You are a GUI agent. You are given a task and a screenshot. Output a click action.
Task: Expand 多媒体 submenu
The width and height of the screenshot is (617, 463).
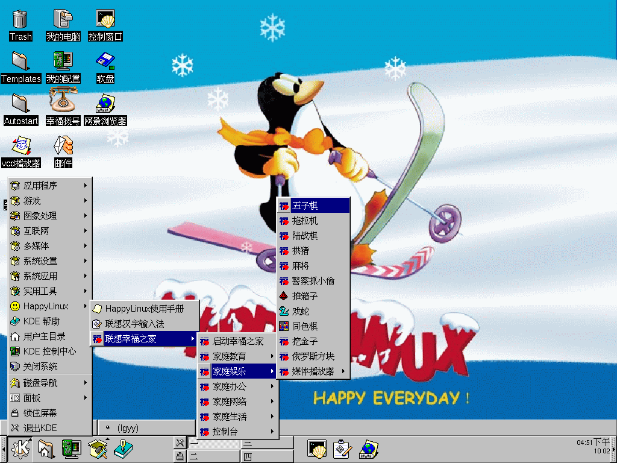[50, 246]
